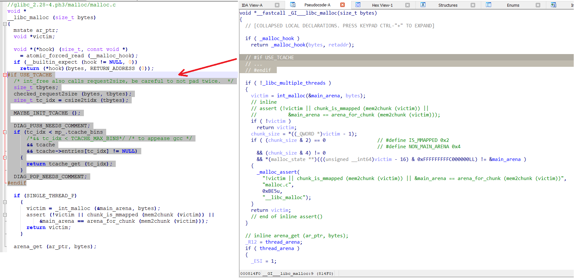Screen dimensions: 574x278
Task: Switch to the IDA View-A tab
Action: point(252,5)
